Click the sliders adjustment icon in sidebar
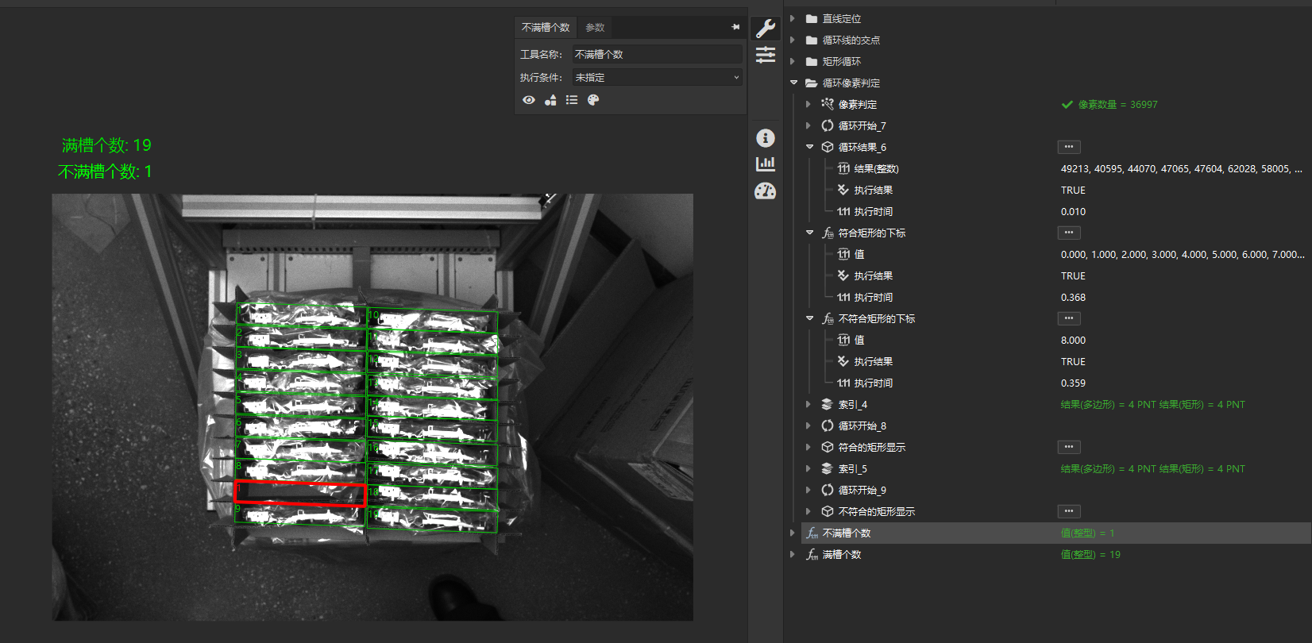The image size is (1312, 643). (766, 55)
